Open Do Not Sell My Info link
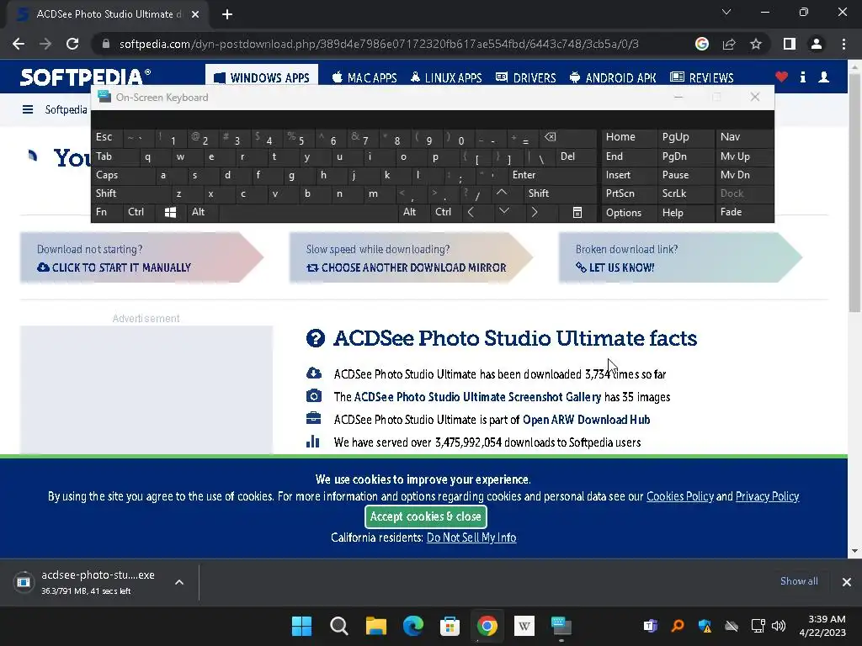This screenshot has height=646, width=862. click(x=471, y=537)
